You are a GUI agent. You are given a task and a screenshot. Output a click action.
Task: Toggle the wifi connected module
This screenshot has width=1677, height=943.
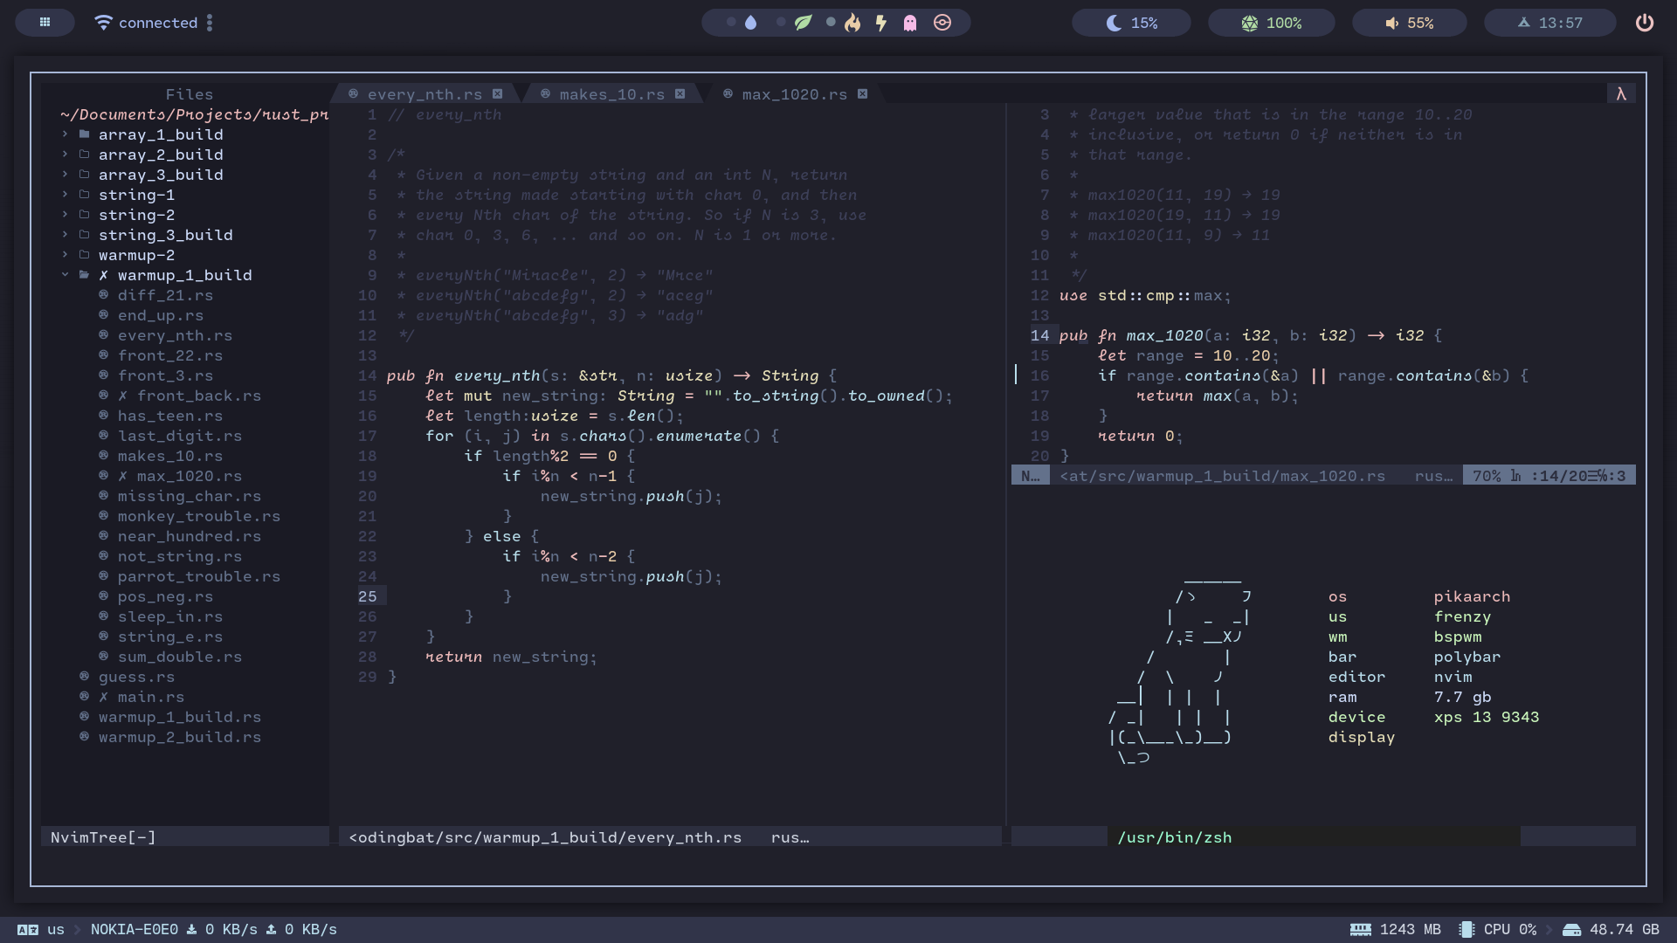147,23
